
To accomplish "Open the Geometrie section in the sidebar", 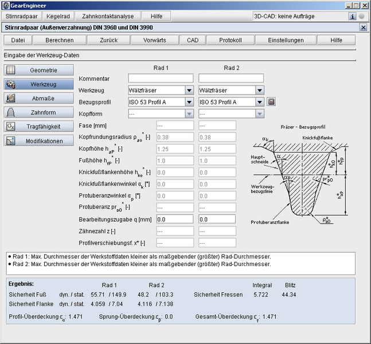I will tap(39, 70).
